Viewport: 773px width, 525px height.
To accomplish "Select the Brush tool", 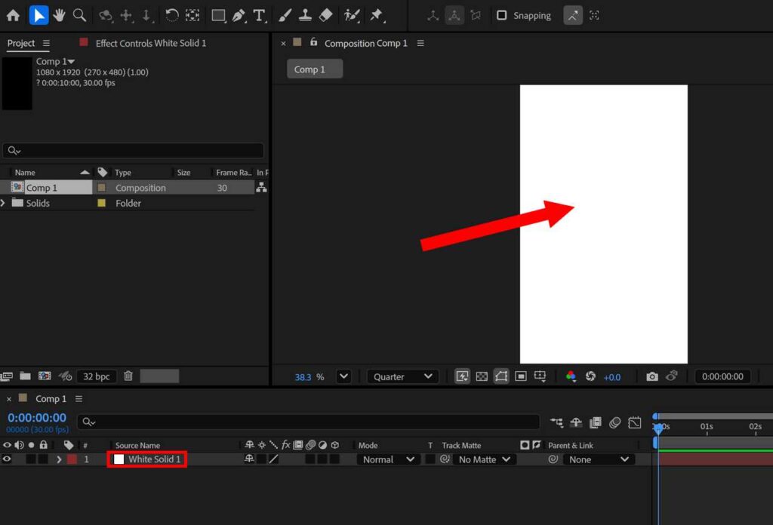I will [285, 15].
